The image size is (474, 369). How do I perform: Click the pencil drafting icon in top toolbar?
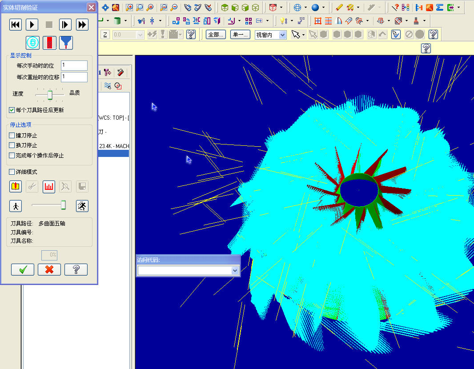[x=339, y=7]
